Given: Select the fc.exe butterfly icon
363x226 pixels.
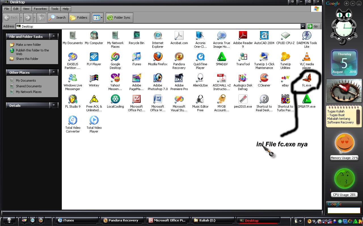Looking at the screenshot, I should pos(307,78).
